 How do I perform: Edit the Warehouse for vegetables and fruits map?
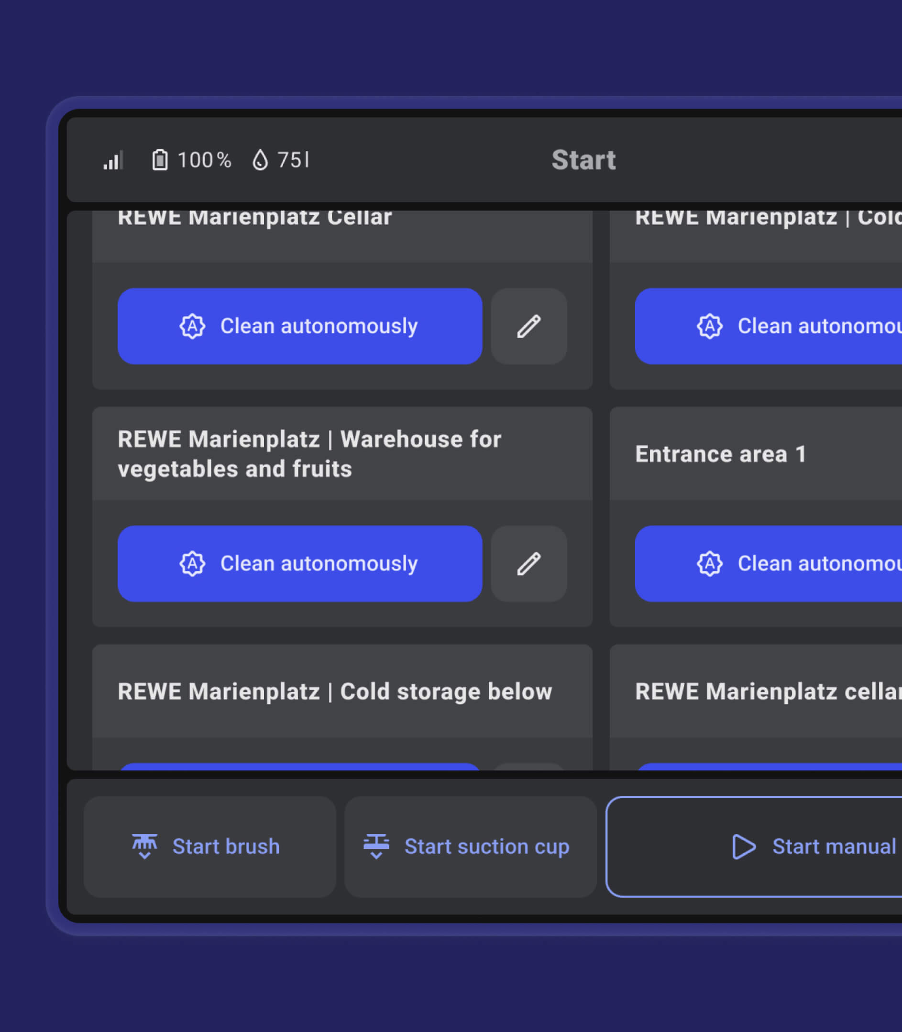(529, 563)
